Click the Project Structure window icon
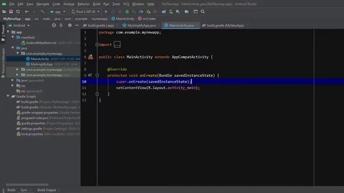344x193 pixels. pyautogui.click(x=196, y=12)
